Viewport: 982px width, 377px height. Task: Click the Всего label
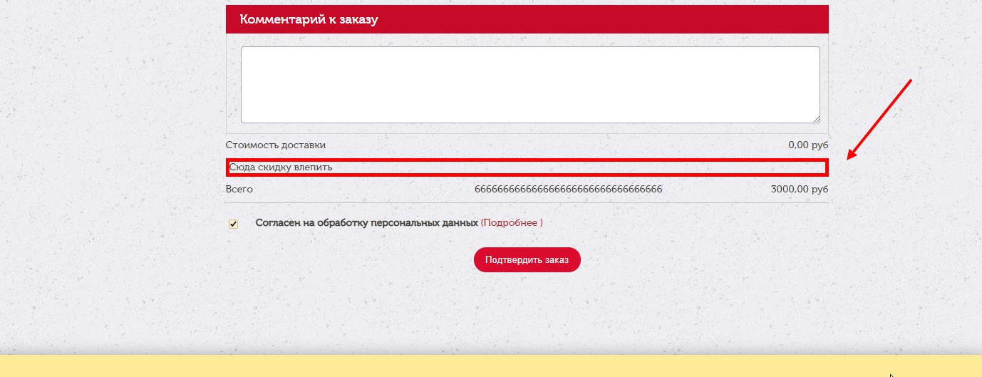(x=239, y=190)
